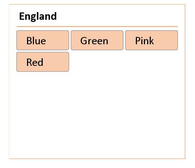Click empty space beside the Red tile
This screenshot has width=195, height=168.
(x=124, y=62)
